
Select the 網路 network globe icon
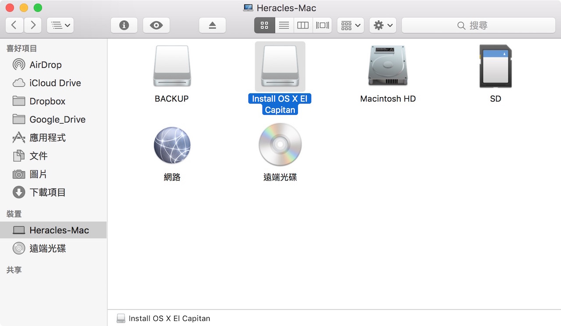coord(172,145)
